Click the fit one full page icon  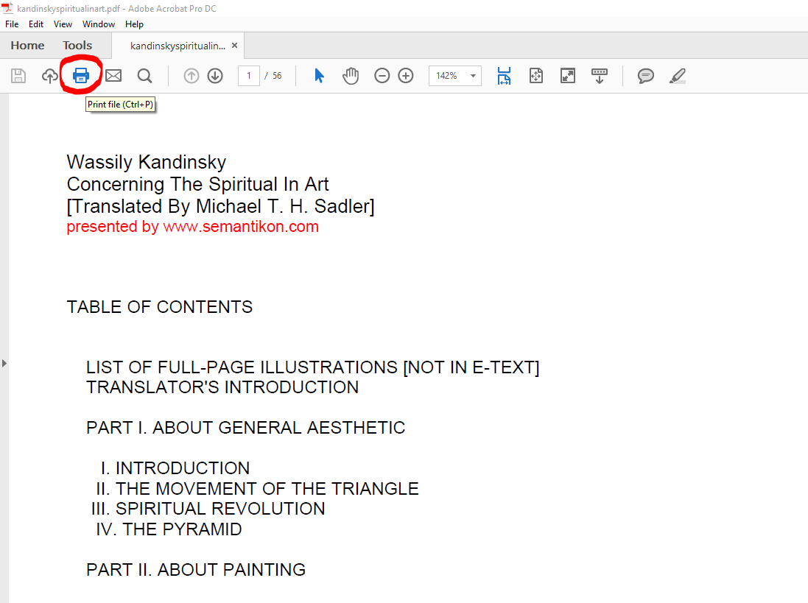pyautogui.click(x=536, y=76)
